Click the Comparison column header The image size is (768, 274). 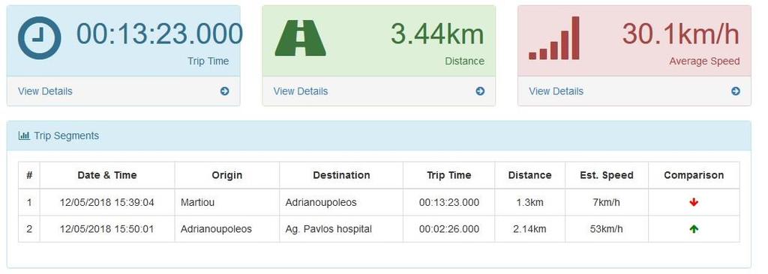pos(694,175)
